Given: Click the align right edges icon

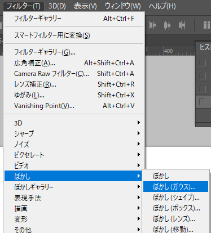Looking at the screenshot, I should pyautogui.click(x=182, y=25).
